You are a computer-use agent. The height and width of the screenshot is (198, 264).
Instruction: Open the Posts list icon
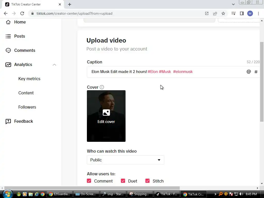tap(8, 36)
